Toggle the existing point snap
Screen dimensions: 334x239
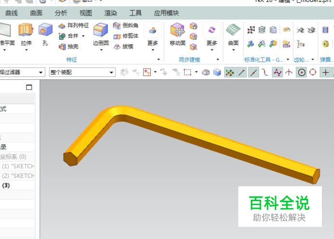pyautogui.click(x=325, y=73)
